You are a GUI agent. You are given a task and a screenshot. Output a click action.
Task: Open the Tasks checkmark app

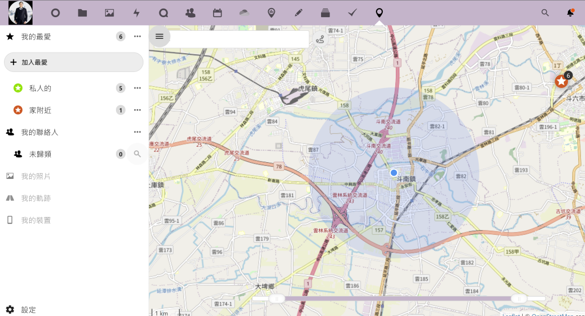click(352, 13)
